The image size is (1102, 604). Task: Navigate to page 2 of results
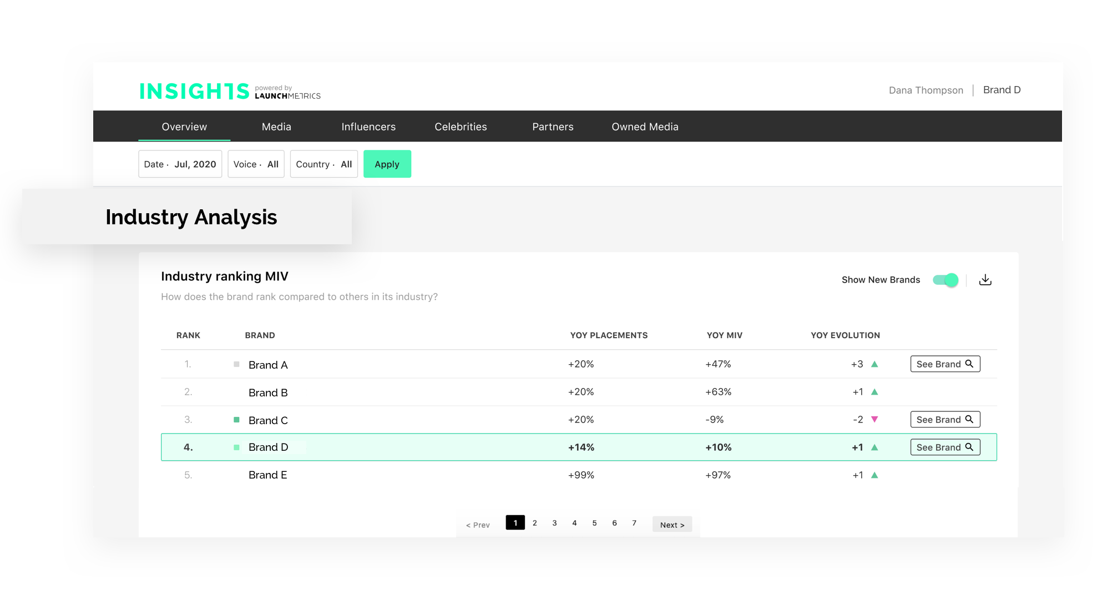point(535,522)
